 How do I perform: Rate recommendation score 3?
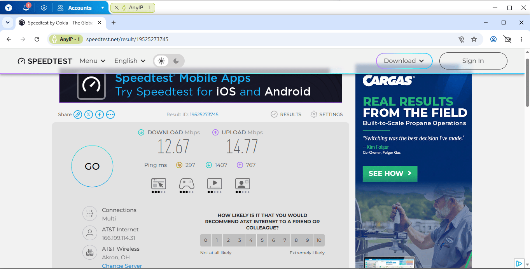240,240
